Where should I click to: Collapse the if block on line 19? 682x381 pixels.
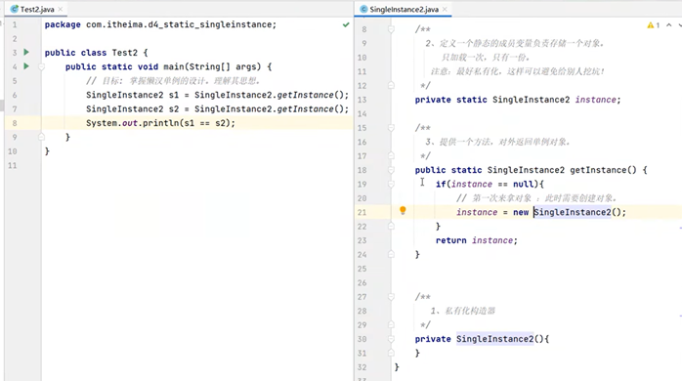click(391, 184)
